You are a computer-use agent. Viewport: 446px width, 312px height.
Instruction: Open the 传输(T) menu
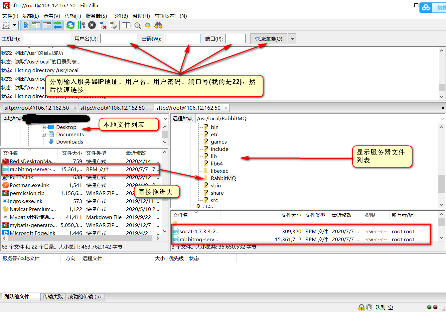point(73,16)
